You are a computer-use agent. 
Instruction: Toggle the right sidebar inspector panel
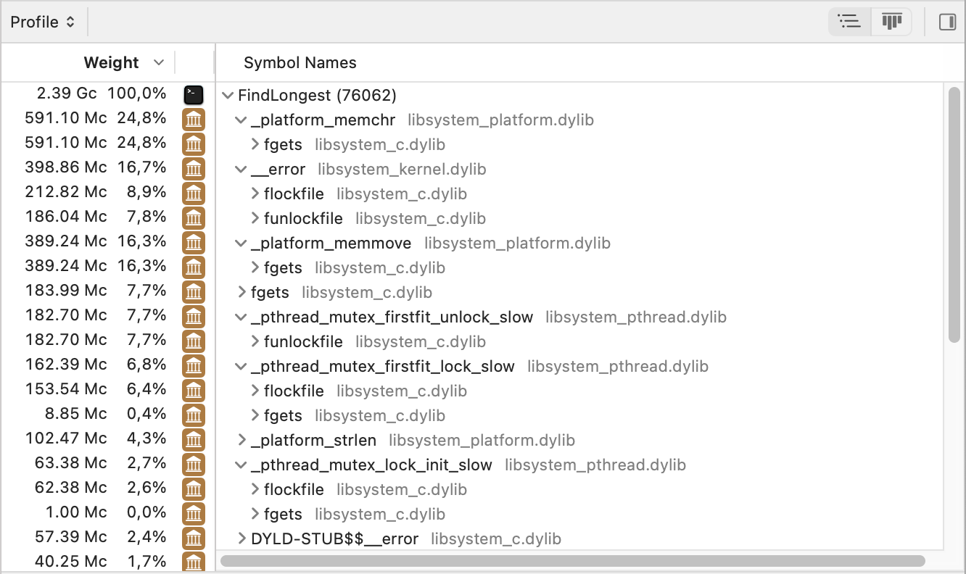(x=947, y=22)
